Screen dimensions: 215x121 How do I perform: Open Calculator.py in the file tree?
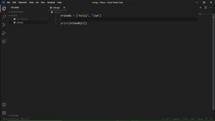point(23,19)
